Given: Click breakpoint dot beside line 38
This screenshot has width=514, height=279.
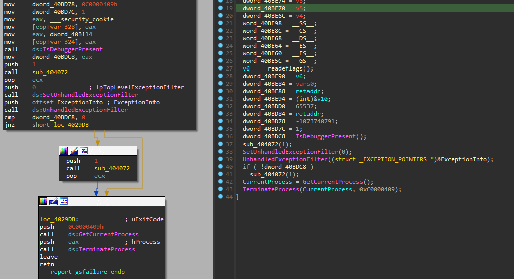Looking at the screenshot, I should pos(221,152).
